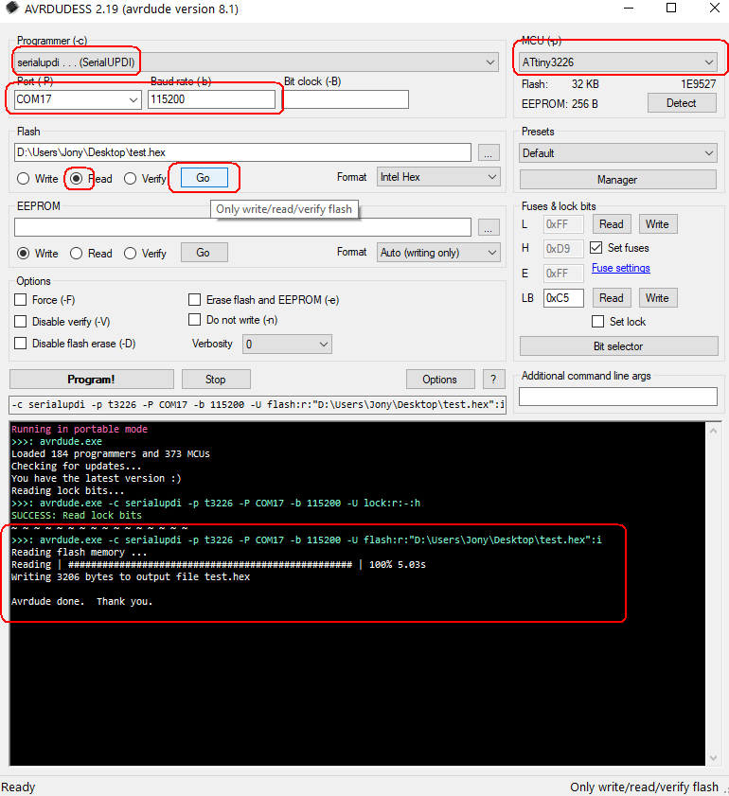This screenshot has width=729, height=796.
Task: Select the Flash Read radio button
Action: (76, 179)
